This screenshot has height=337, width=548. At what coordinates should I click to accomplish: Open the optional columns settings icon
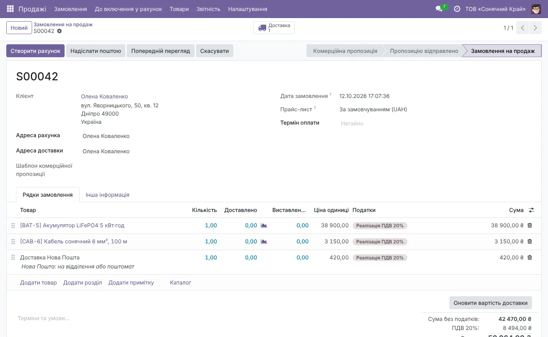[531, 210]
